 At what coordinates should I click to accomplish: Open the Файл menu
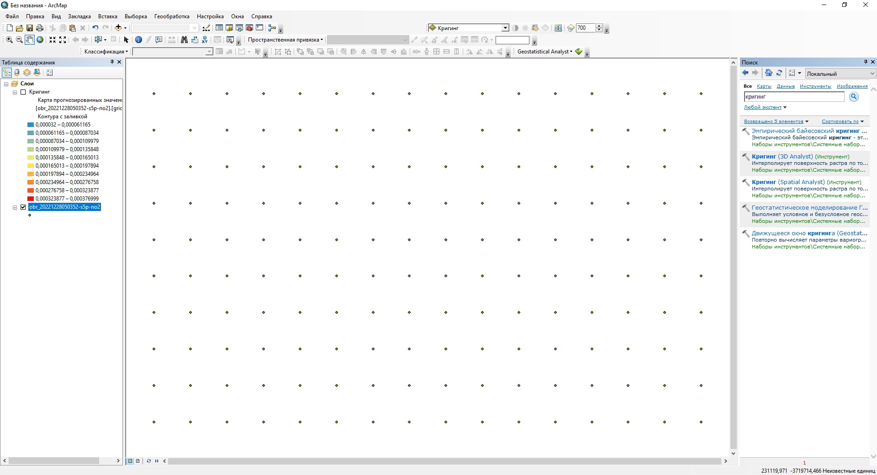coord(12,16)
